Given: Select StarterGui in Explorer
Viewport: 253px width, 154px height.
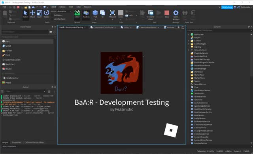Looking at the screenshot, I should click(198, 72).
